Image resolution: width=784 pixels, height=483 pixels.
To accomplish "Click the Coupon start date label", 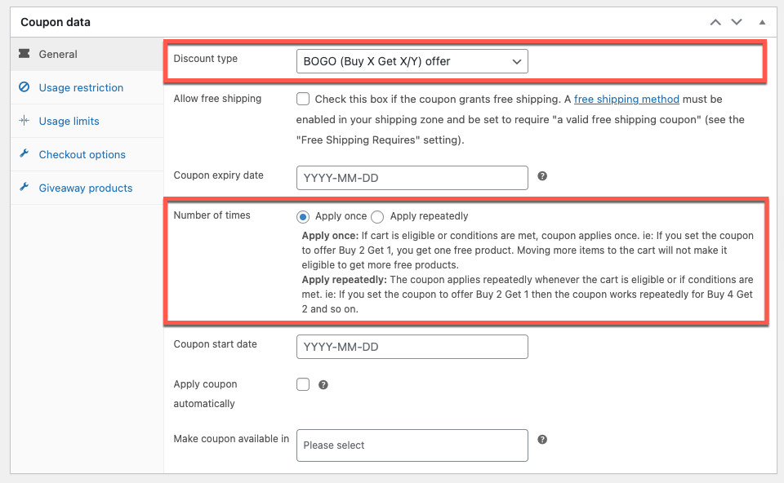I will point(215,344).
